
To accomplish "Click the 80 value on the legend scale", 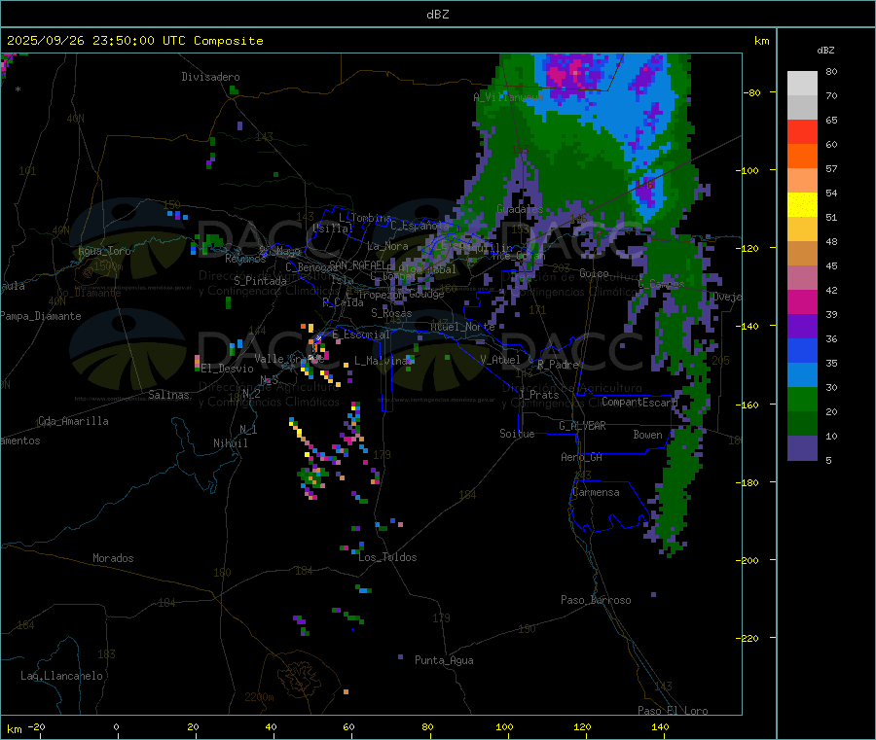I will [x=831, y=71].
